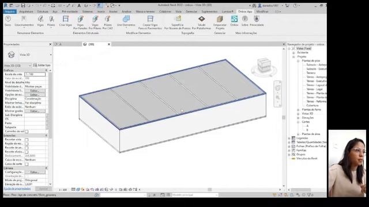Click the Escala da vista value field
Screen dimensions: 369x207
[35, 74]
